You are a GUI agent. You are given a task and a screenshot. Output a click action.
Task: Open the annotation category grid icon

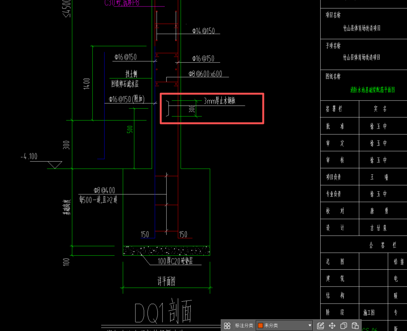(227, 326)
